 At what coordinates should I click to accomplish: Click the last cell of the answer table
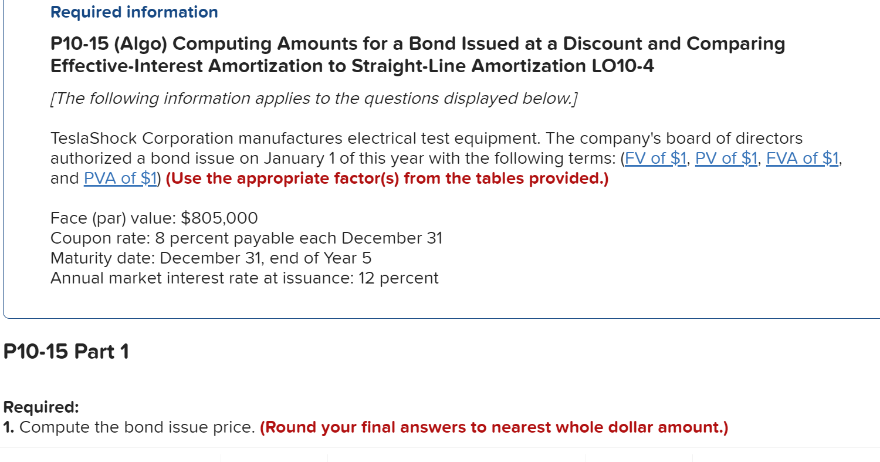coord(786,458)
